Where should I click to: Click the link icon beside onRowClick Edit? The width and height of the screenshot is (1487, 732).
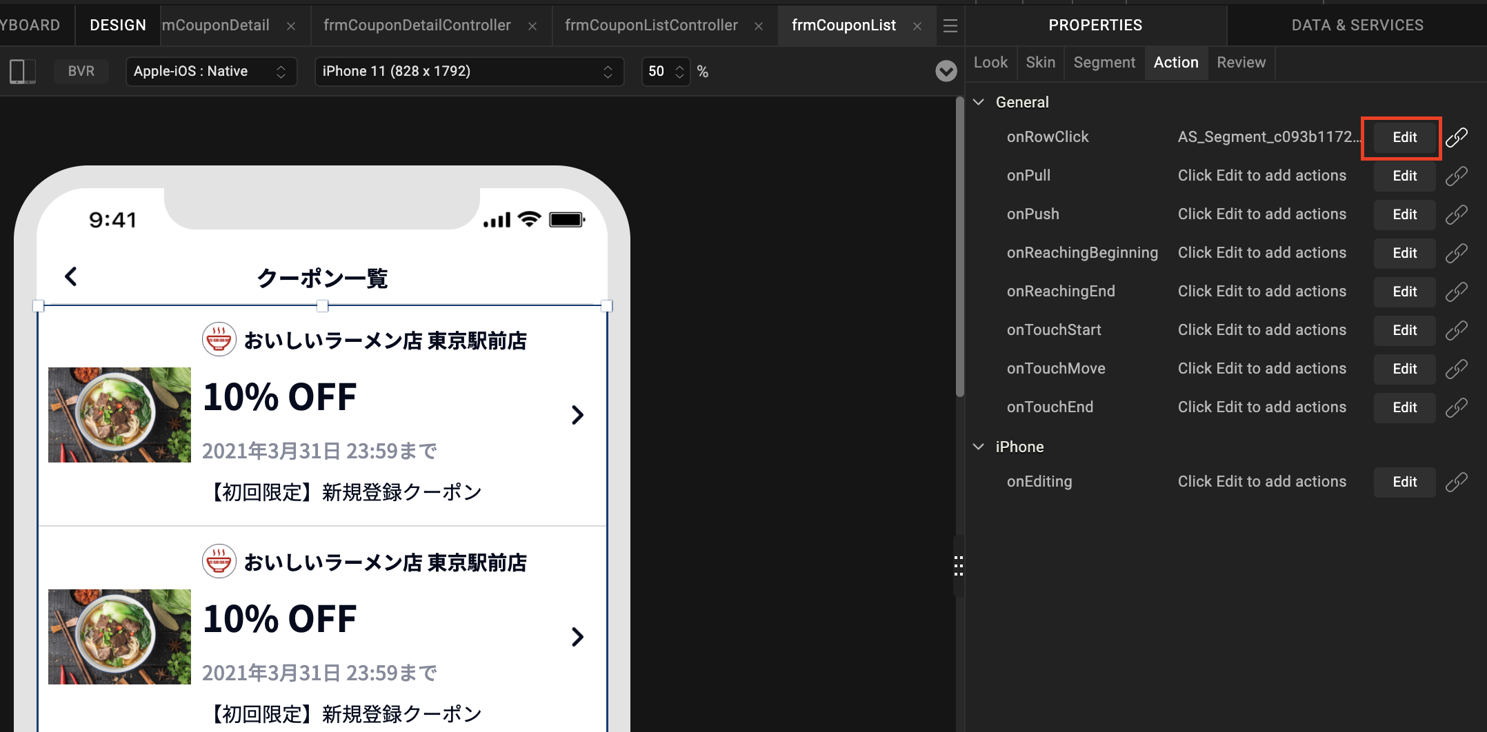coord(1457,136)
